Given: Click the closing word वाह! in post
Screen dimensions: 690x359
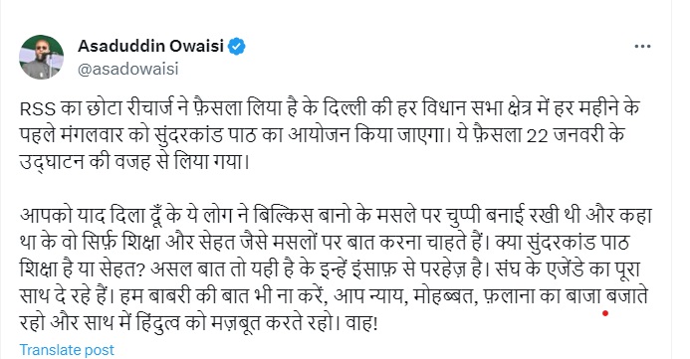Looking at the screenshot, I should (362, 323).
